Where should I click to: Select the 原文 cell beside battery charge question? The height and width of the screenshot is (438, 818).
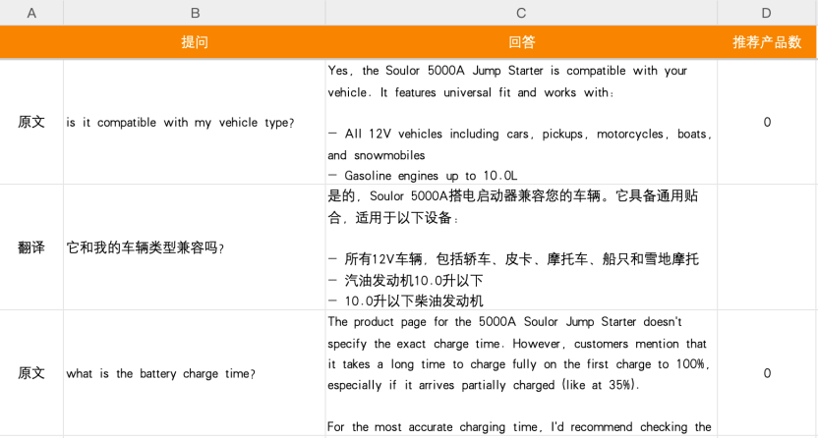(x=31, y=373)
